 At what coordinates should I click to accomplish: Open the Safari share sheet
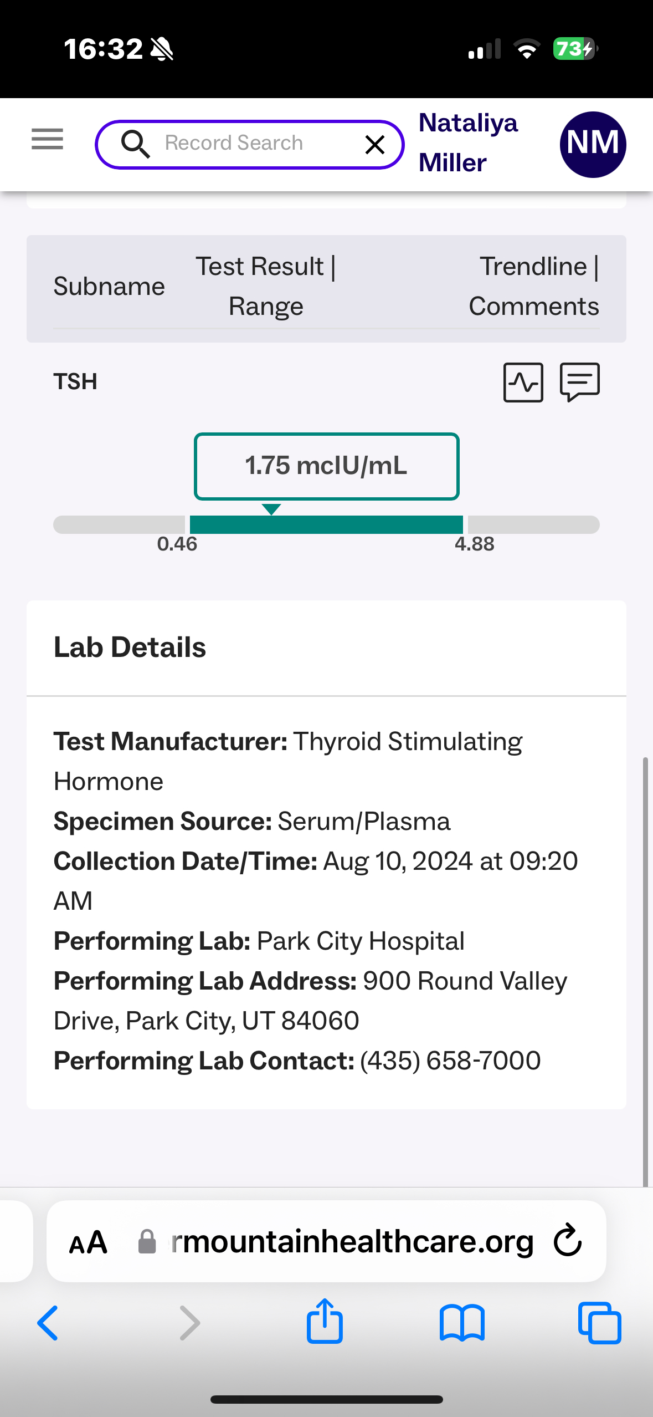point(325,1322)
